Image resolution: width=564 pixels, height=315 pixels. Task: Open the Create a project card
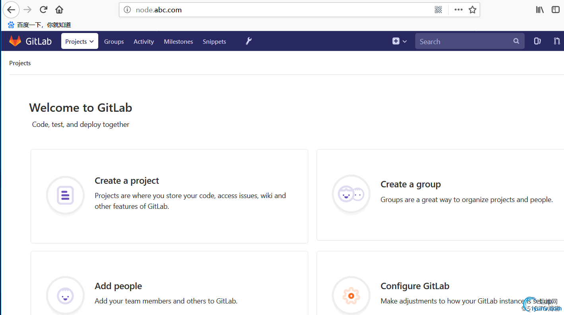tap(169, 196)
